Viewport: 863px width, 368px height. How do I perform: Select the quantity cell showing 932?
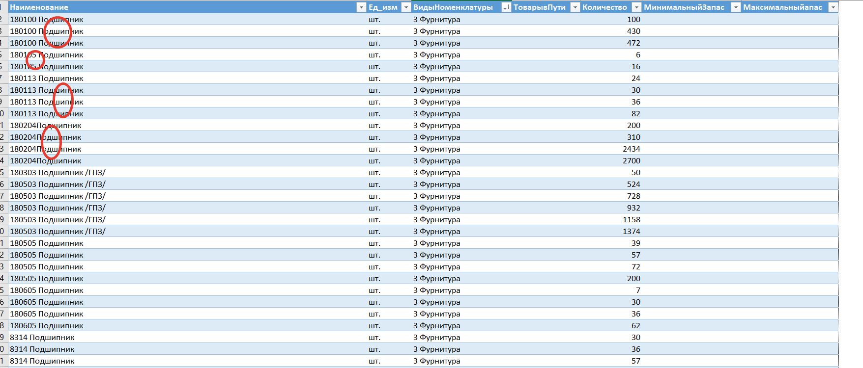point(633,208)
